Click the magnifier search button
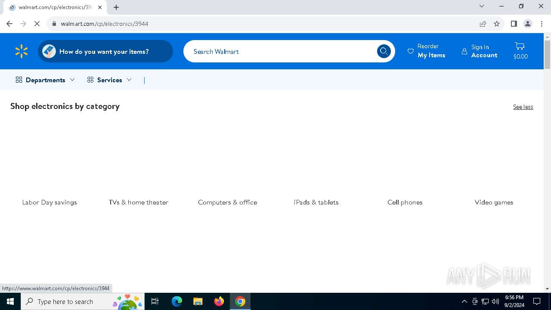551x310 pixels. (384, 51)
